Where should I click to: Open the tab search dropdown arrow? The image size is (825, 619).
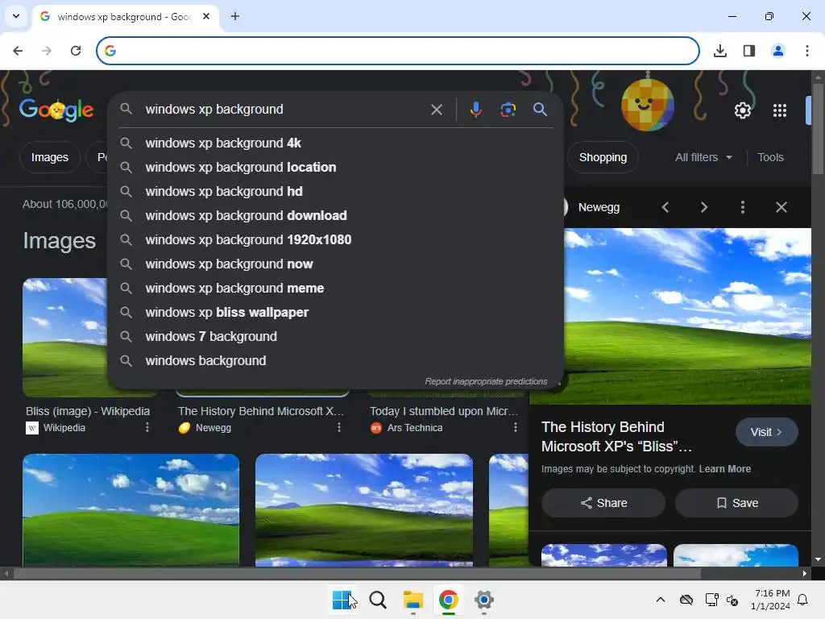(x=16, y=16)
